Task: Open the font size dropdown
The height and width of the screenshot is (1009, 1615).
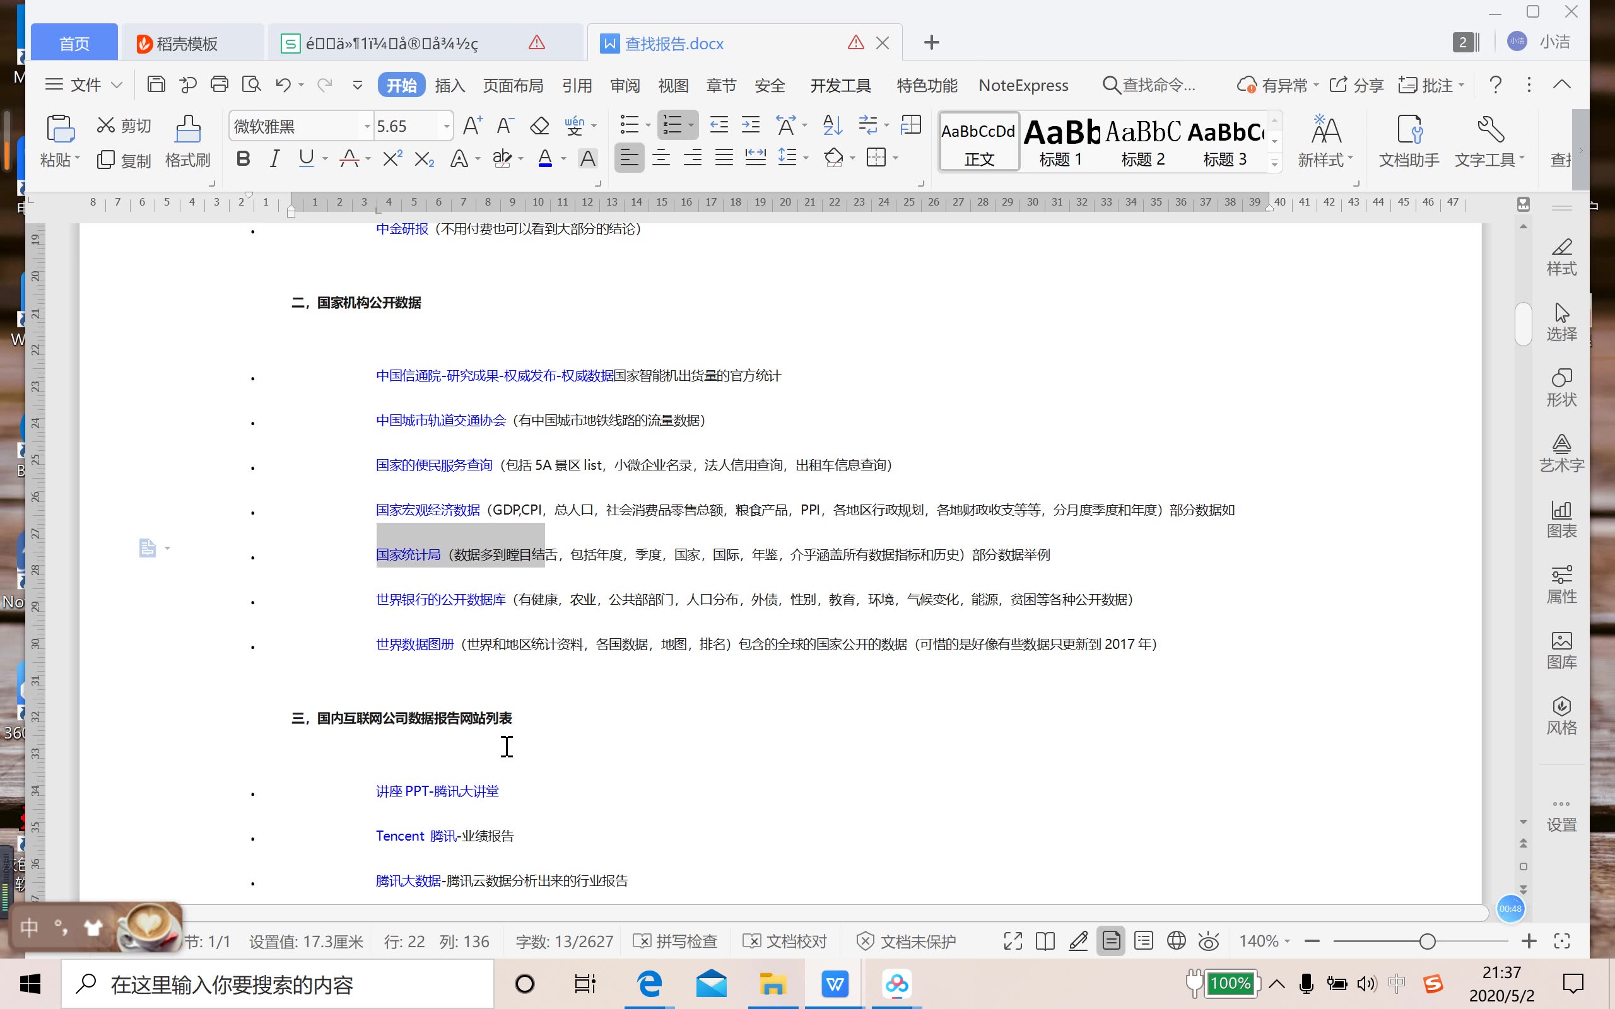Action: point(447,126)
